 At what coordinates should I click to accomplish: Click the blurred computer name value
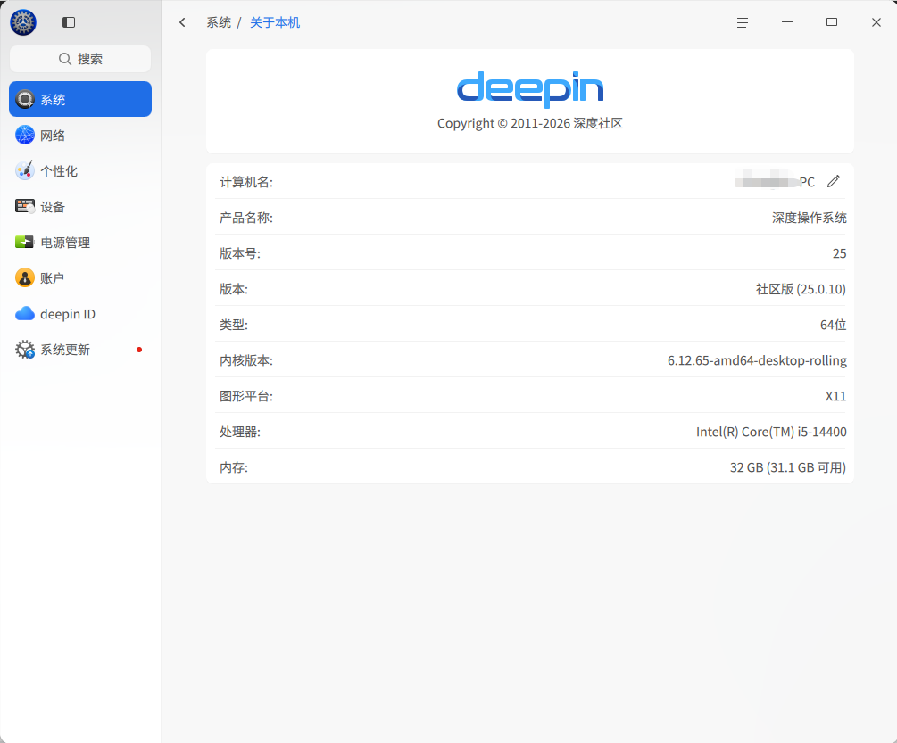point(775,182)
